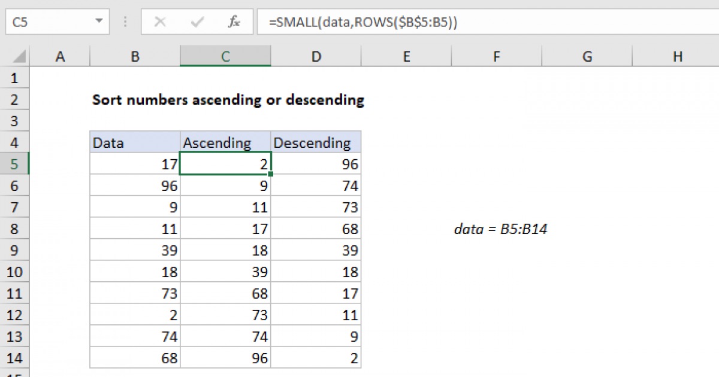Click the Enter (checkmark) icon in formula bar
719x377 pixels.
197,22
